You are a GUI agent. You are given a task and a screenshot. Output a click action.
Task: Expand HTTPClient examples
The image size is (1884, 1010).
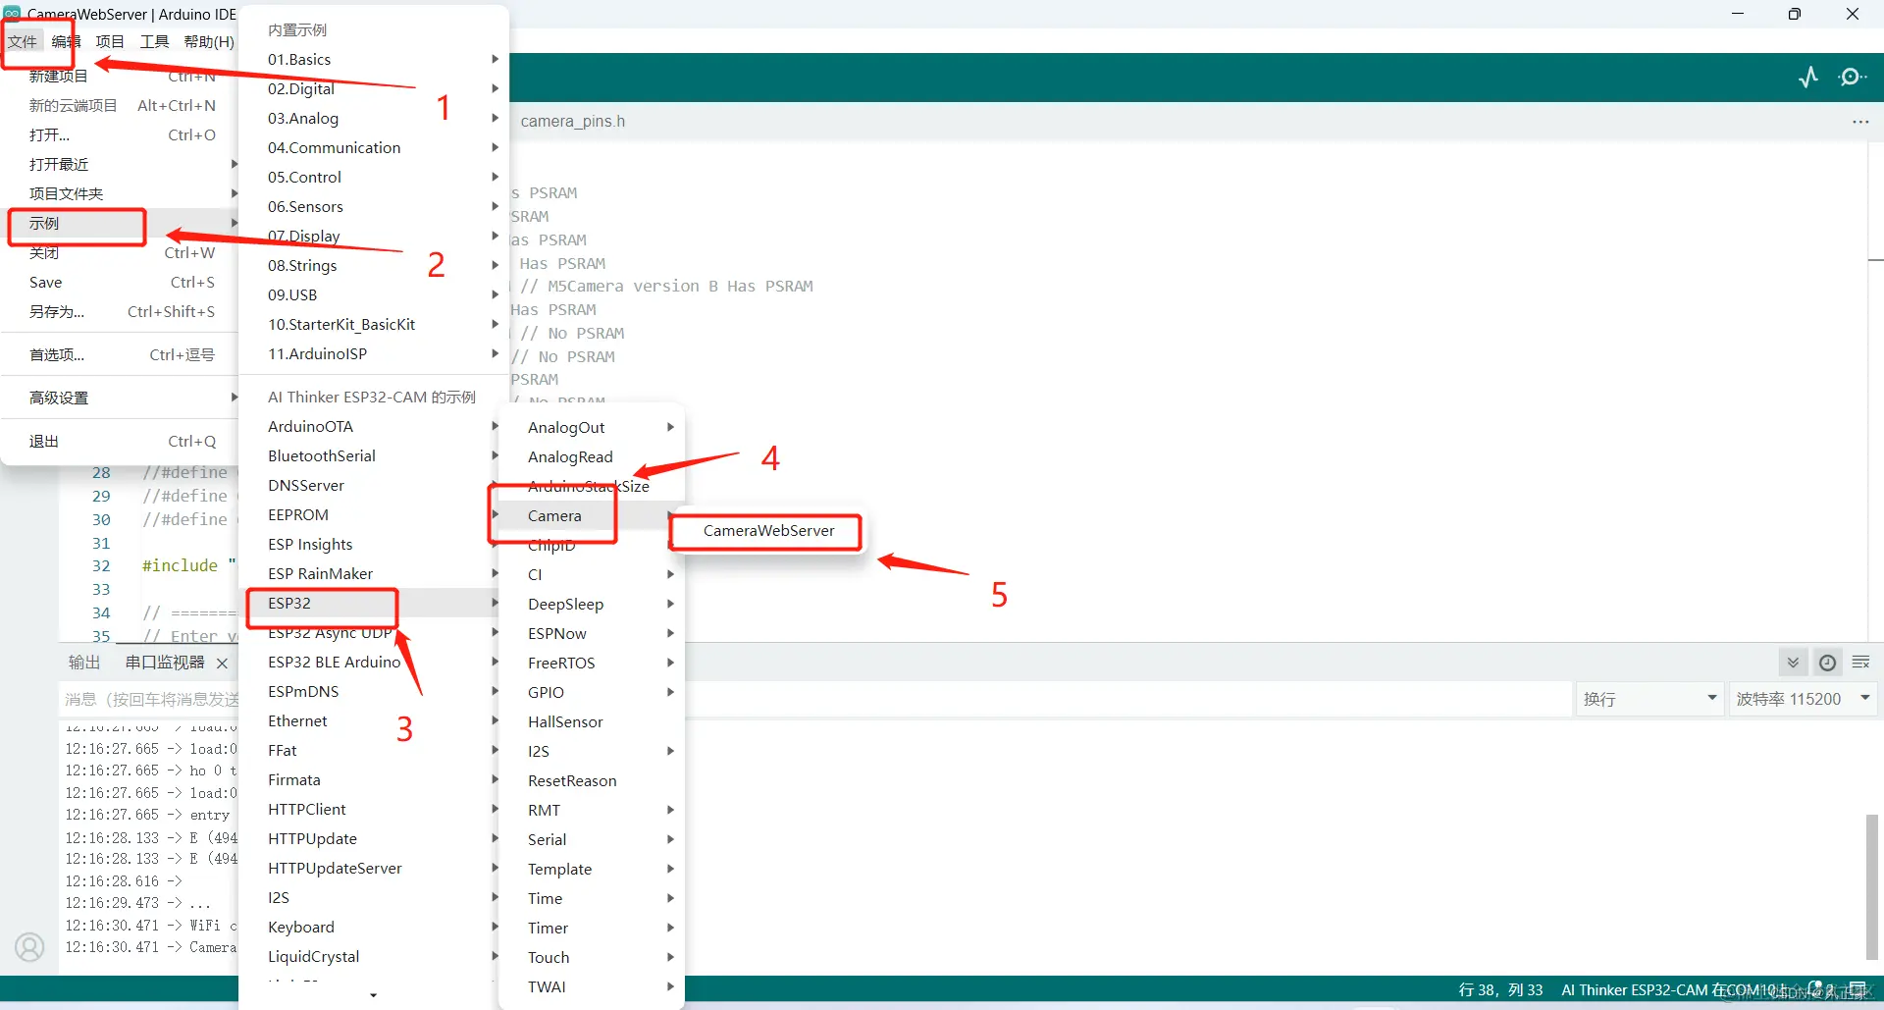pyautogui.click(x=368, y=809)
